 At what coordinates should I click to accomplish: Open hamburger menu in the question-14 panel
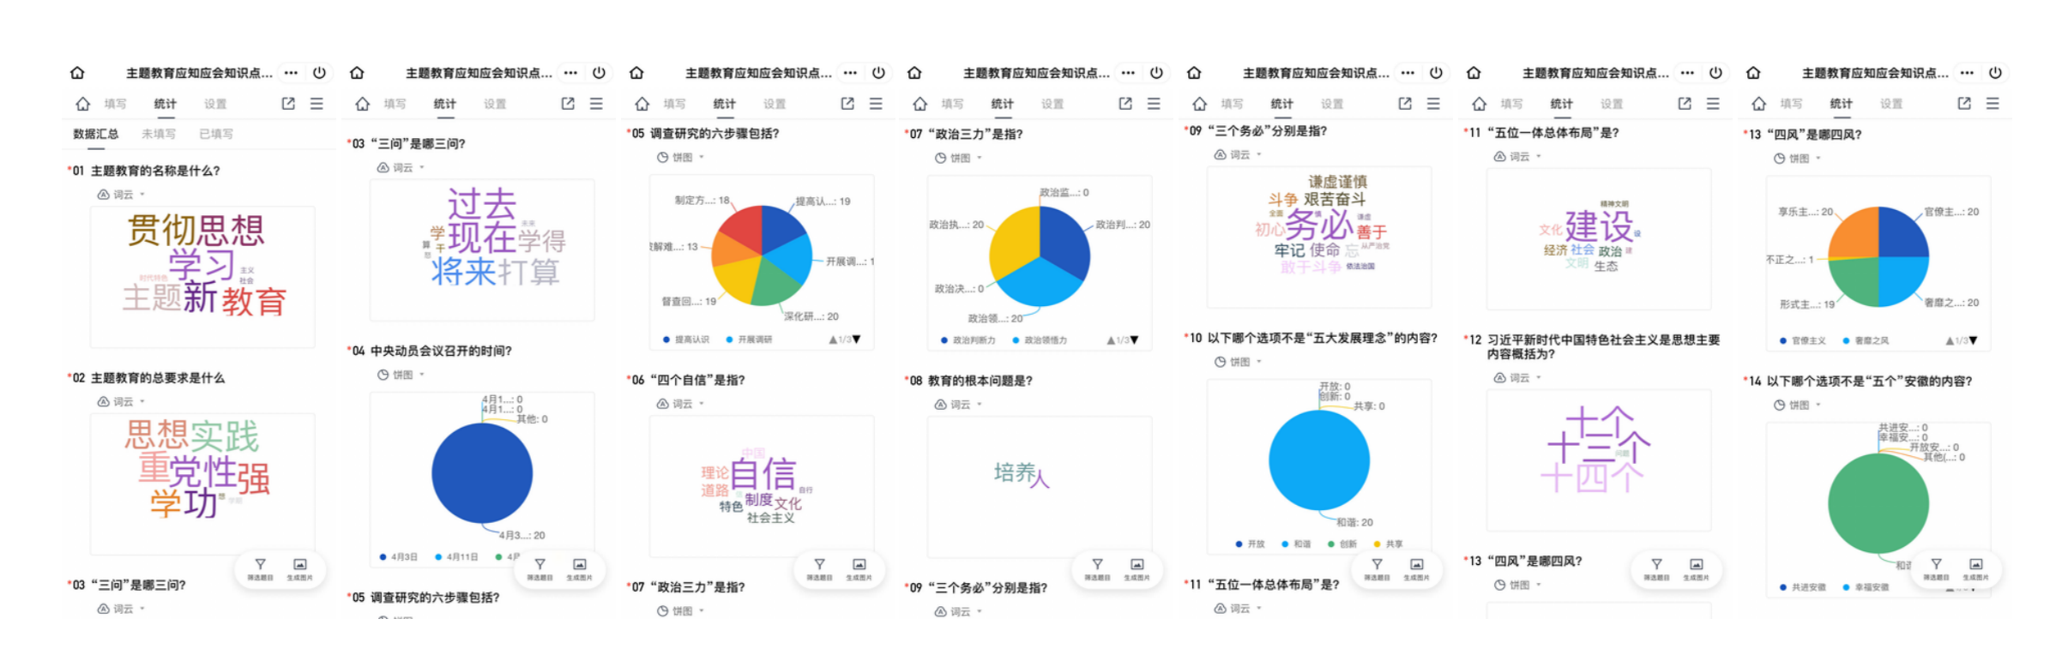tap(1993, 104)
